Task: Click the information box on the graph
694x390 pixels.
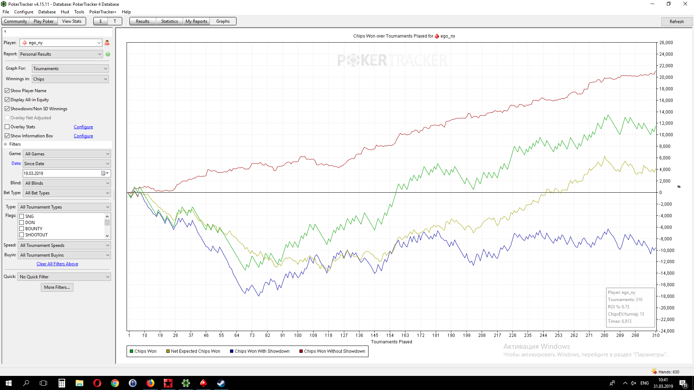Action: [630, 307]
